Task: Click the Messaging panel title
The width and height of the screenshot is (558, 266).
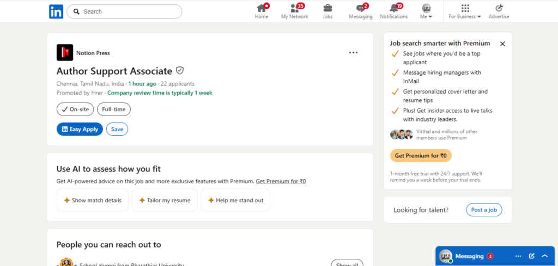Action: (469, 256)
